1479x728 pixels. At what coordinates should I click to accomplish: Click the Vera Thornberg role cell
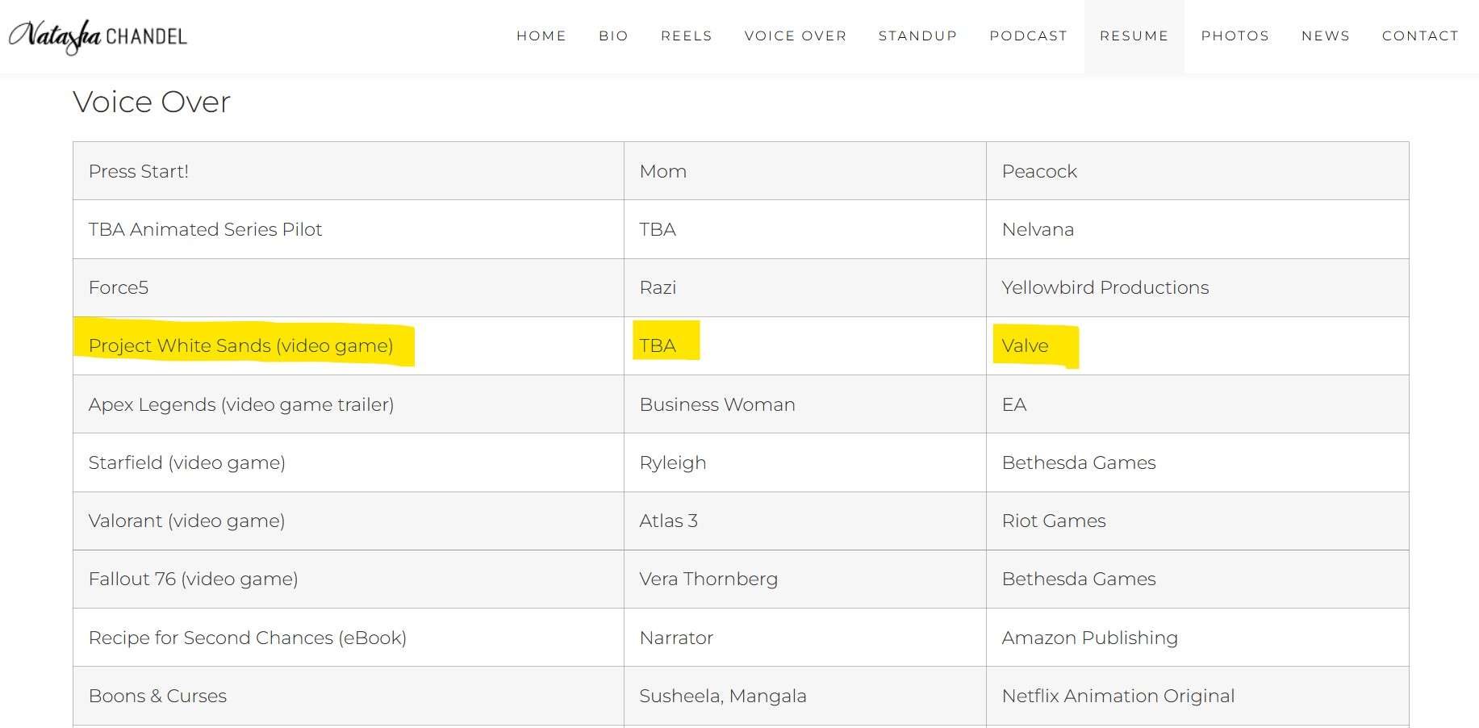coord(708,579)
